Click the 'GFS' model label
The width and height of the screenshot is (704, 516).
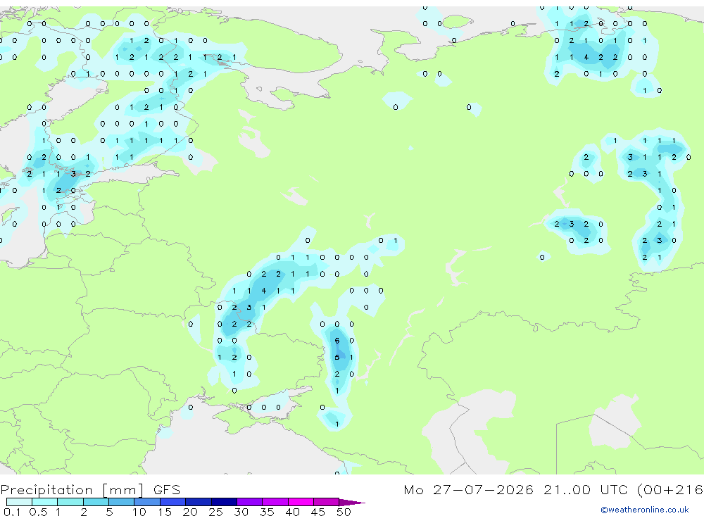click(167, 489)
